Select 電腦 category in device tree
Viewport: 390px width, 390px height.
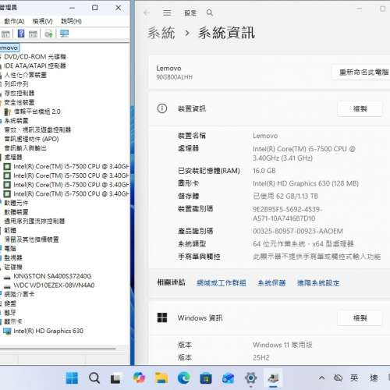point(10,248)
